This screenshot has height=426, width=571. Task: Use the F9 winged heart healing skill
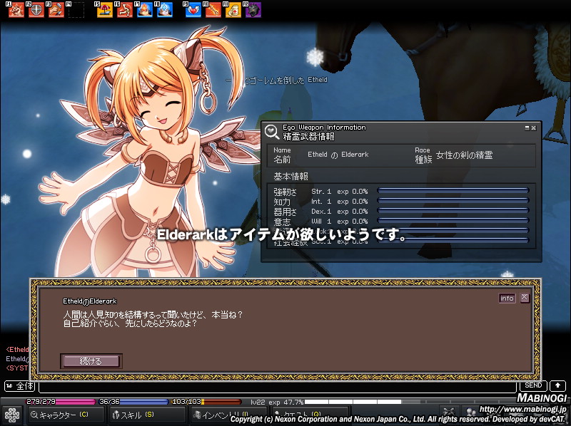tap(193, 10)
